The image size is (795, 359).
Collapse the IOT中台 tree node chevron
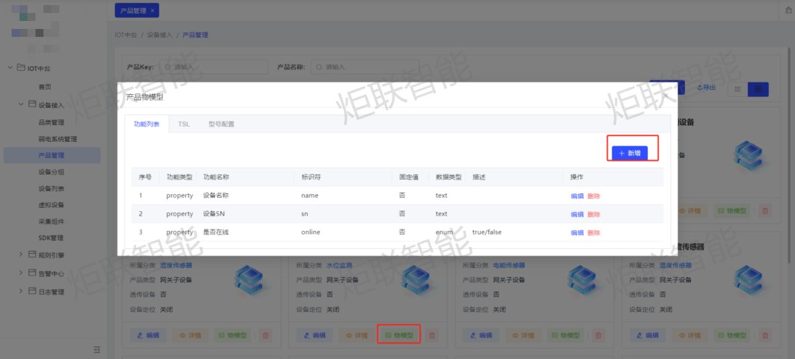[10, 67]
